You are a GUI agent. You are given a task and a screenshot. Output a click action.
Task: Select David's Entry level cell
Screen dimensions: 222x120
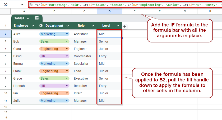click(109, 56)
